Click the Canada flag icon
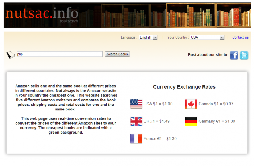 tap(191, 104)
